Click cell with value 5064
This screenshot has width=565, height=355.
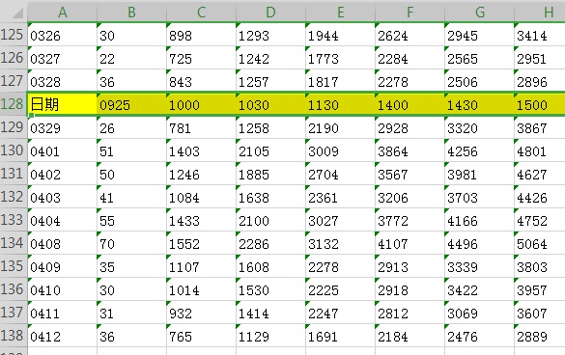tap(540, 243)
